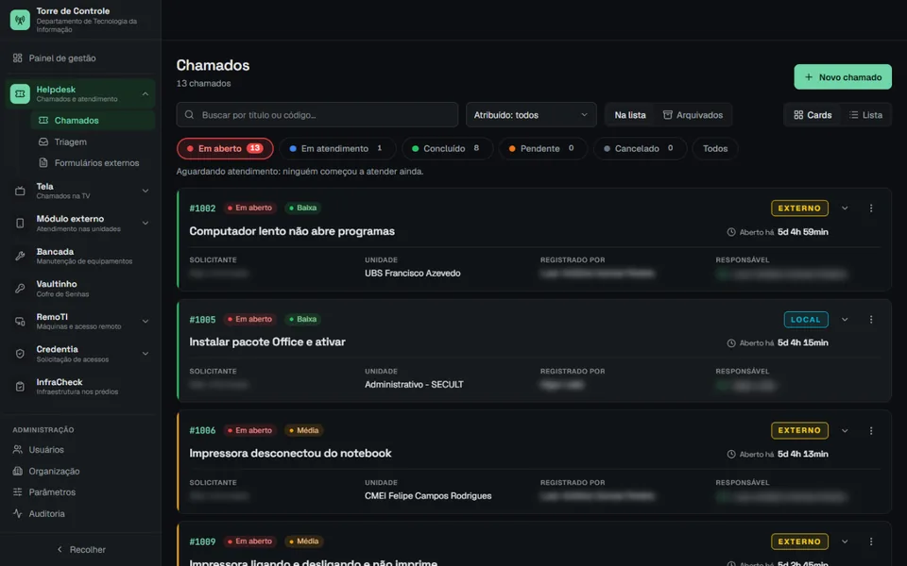
Task: Click the Torre de Controle antenna logo
Action: tap(20, 20)
